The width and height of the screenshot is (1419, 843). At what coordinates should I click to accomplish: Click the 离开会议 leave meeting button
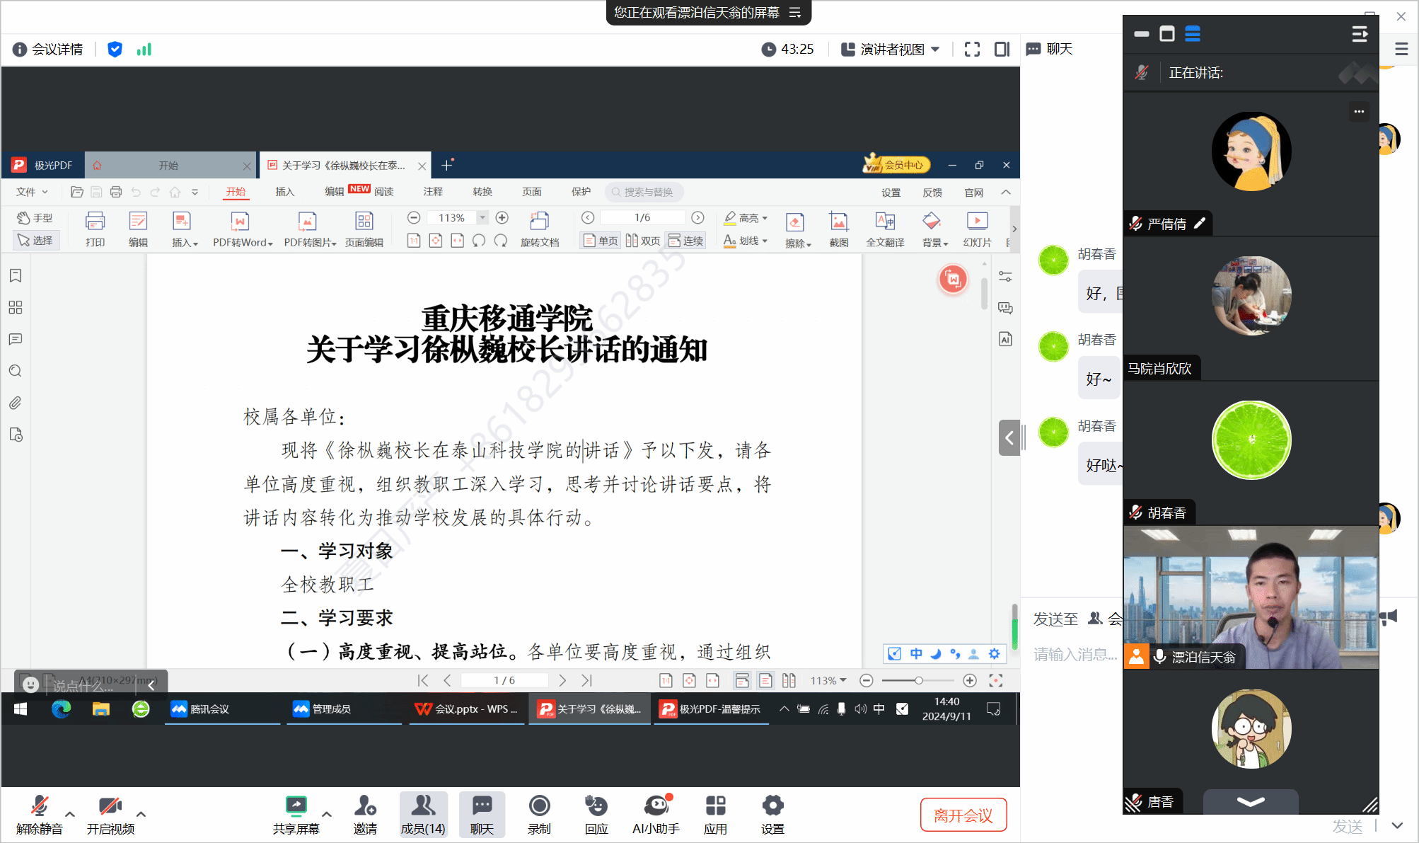click(963, 815)
